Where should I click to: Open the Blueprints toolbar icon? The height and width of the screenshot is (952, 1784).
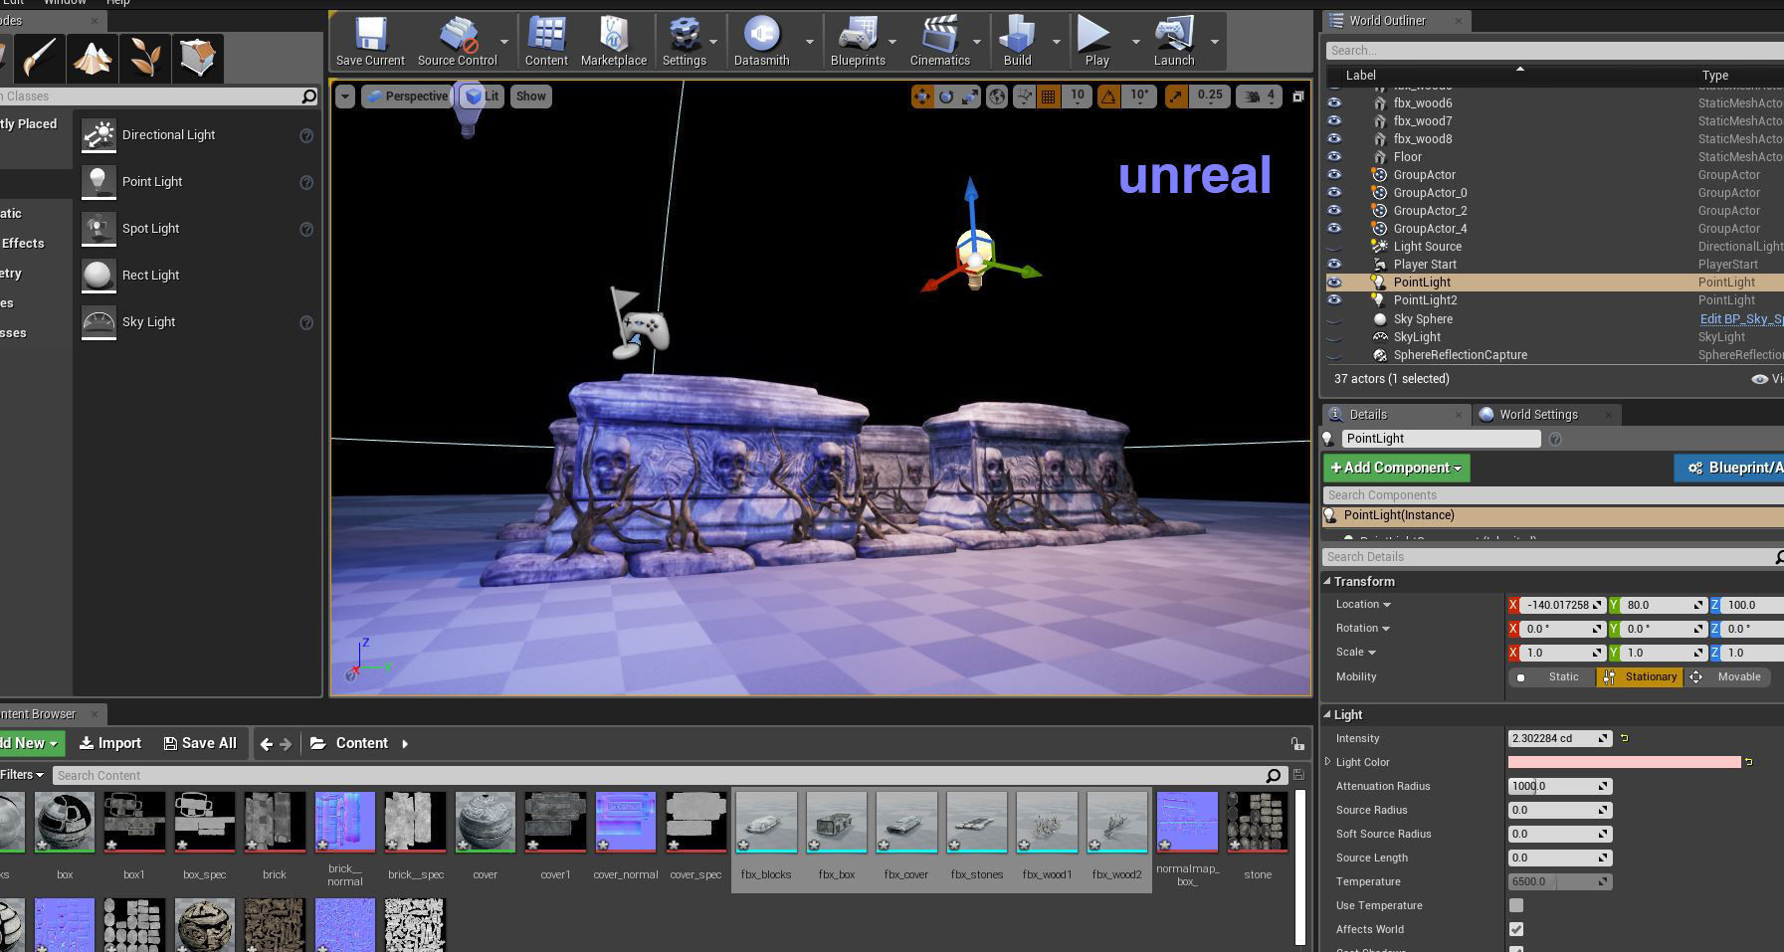(x=858, y=42)
